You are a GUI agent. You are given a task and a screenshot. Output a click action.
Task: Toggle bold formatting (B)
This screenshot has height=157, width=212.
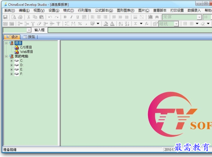click(65, 17)
